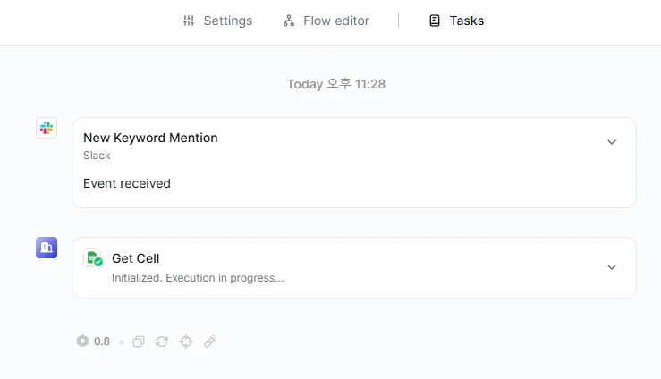Screen dimensions: 661x379
Task: Click the Today 오후 11:28 timestamp
Action: (x=335, y=84)
